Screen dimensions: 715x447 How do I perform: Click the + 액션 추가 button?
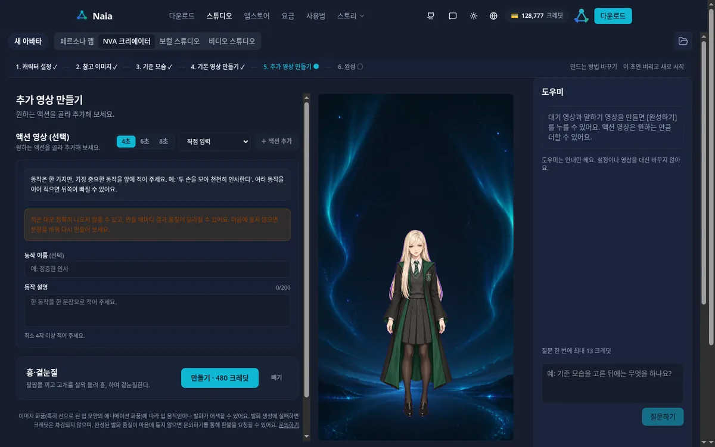[276, 141]
